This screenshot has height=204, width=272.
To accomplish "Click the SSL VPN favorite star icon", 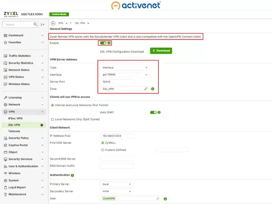I will point(42,125).
